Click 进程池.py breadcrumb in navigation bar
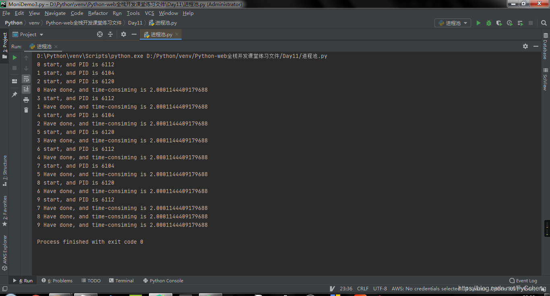550x296 pixels. click(163, 23)
